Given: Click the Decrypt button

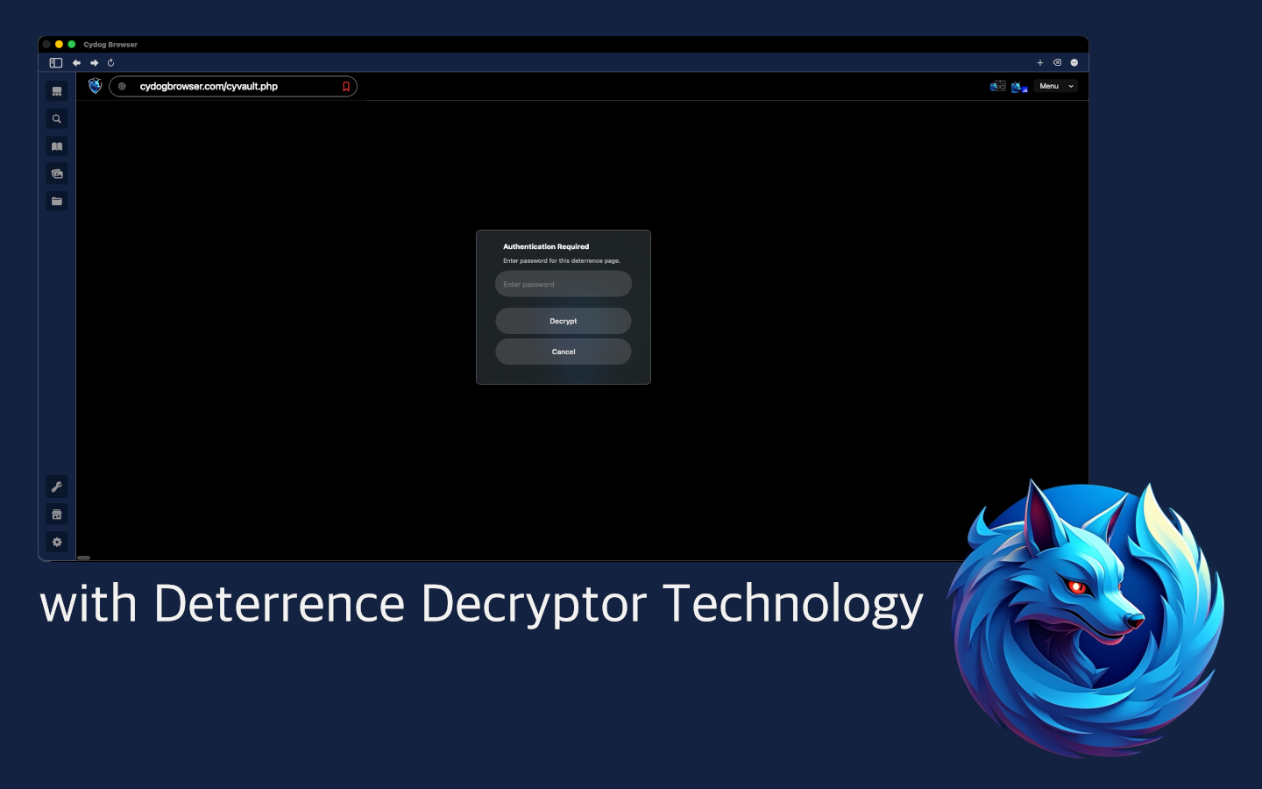Looking at the screenshot, I should [x=564, y=321].
